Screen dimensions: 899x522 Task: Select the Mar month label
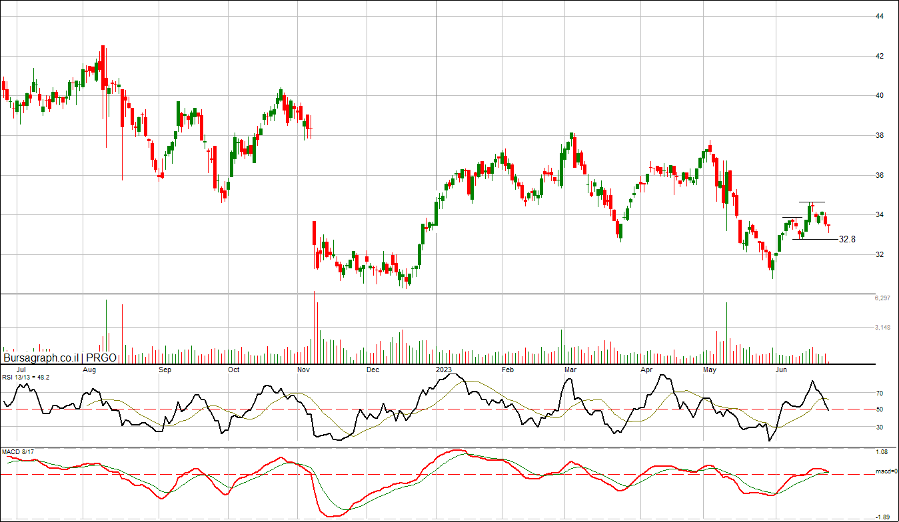[x=570, y=369]
